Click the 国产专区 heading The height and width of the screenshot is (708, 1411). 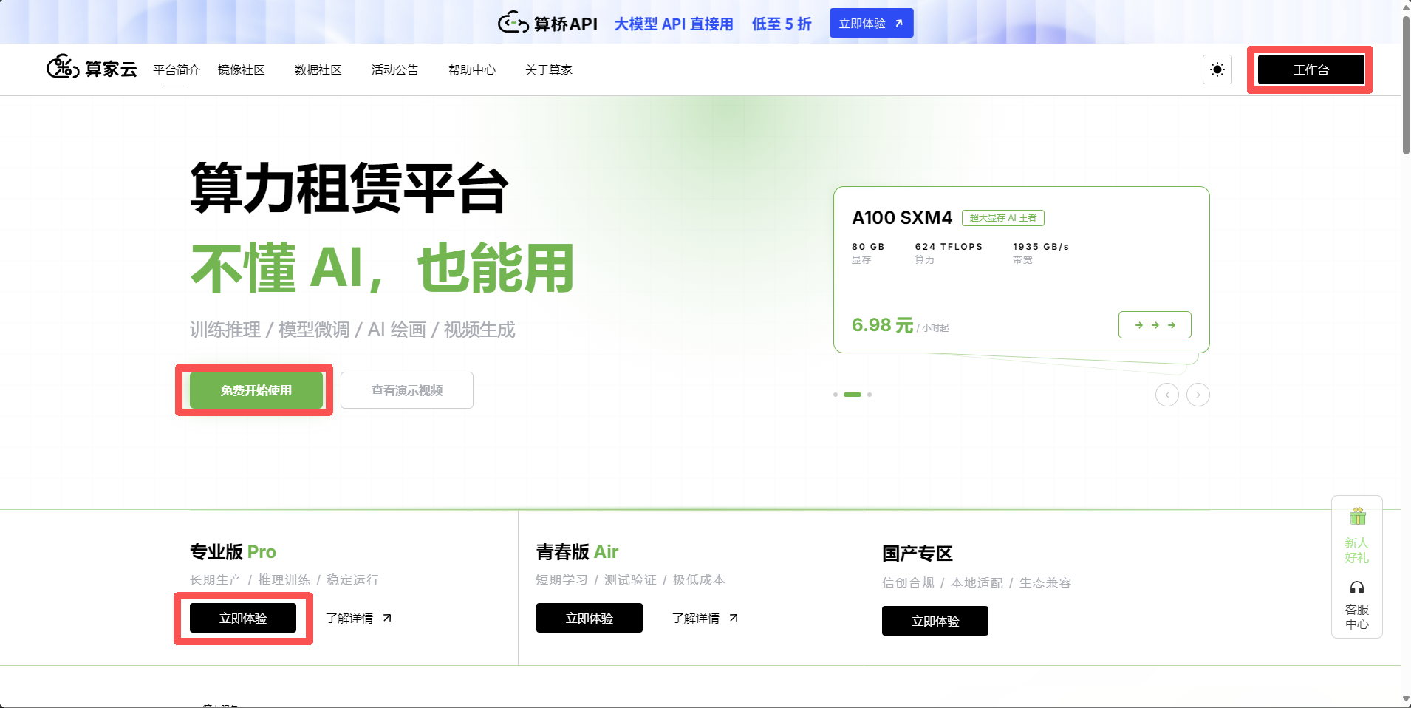point(917,554)
